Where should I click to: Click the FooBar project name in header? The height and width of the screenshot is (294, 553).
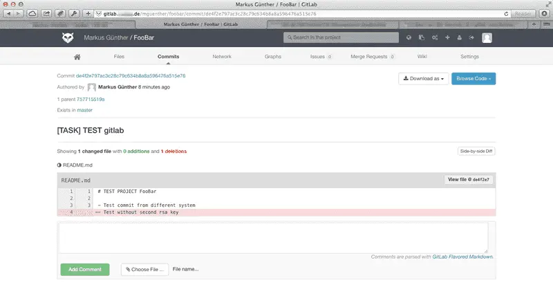coord(144,37)
